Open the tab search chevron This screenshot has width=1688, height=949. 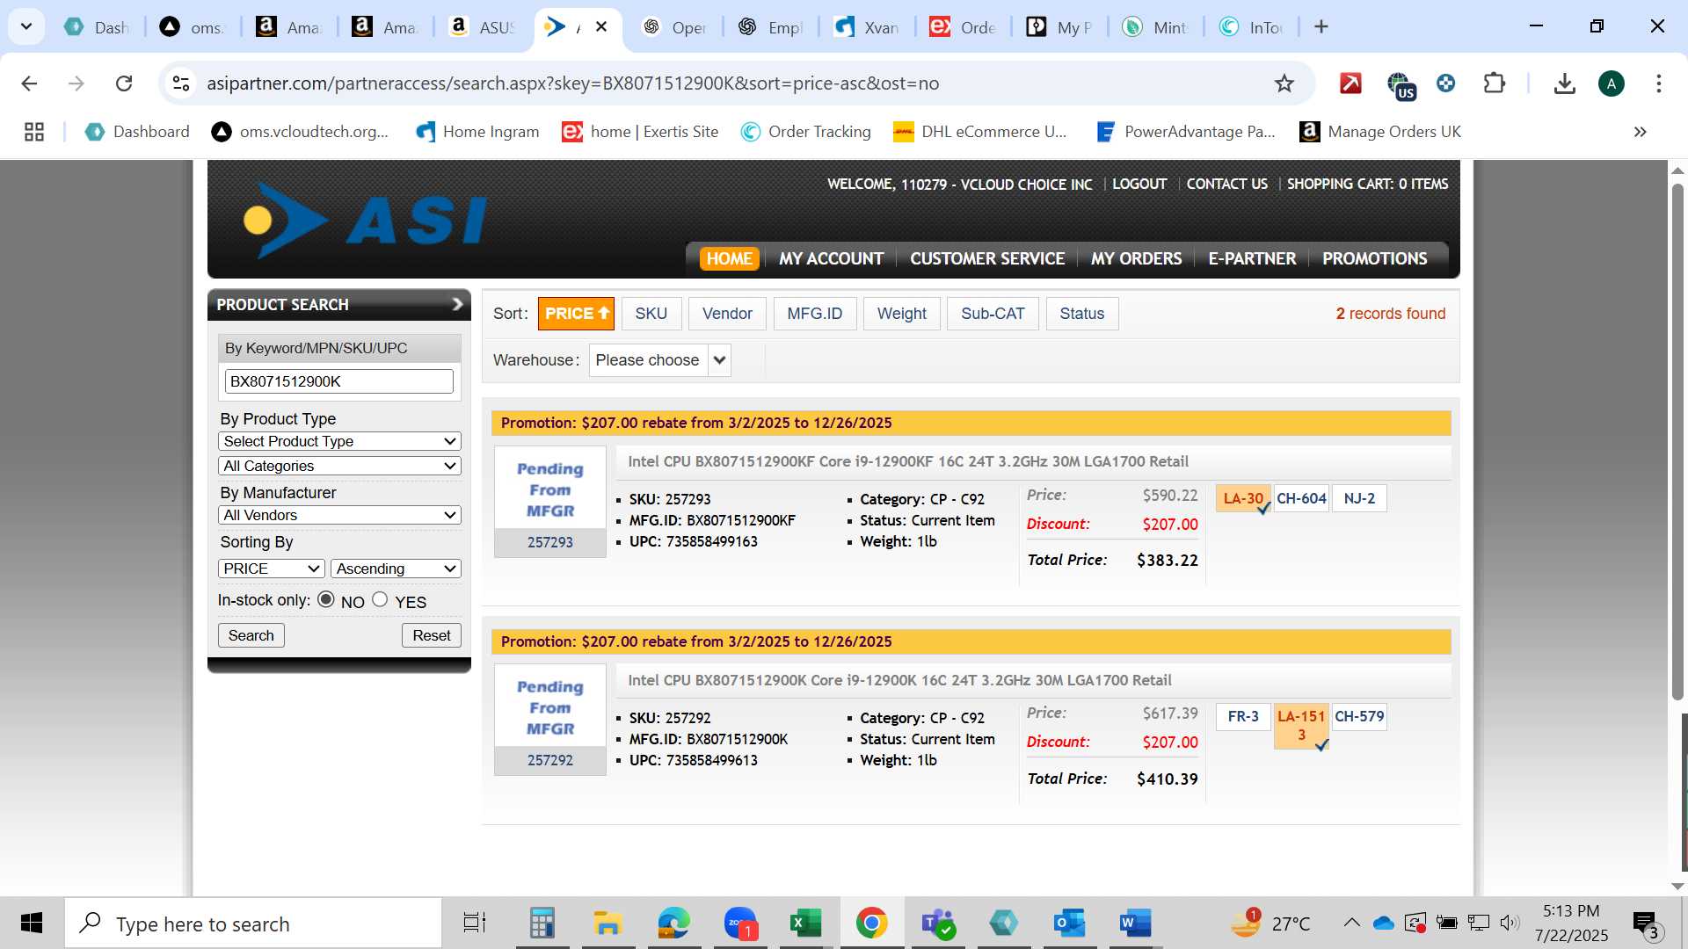pyautogui.click(x=26, y=27)
